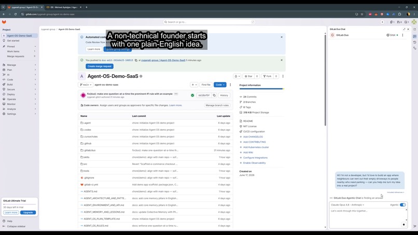The width and height of the screenshot is (418, 235).
Task: Close the GitLab Duo Chat panel
Action: tap(408, 30)
